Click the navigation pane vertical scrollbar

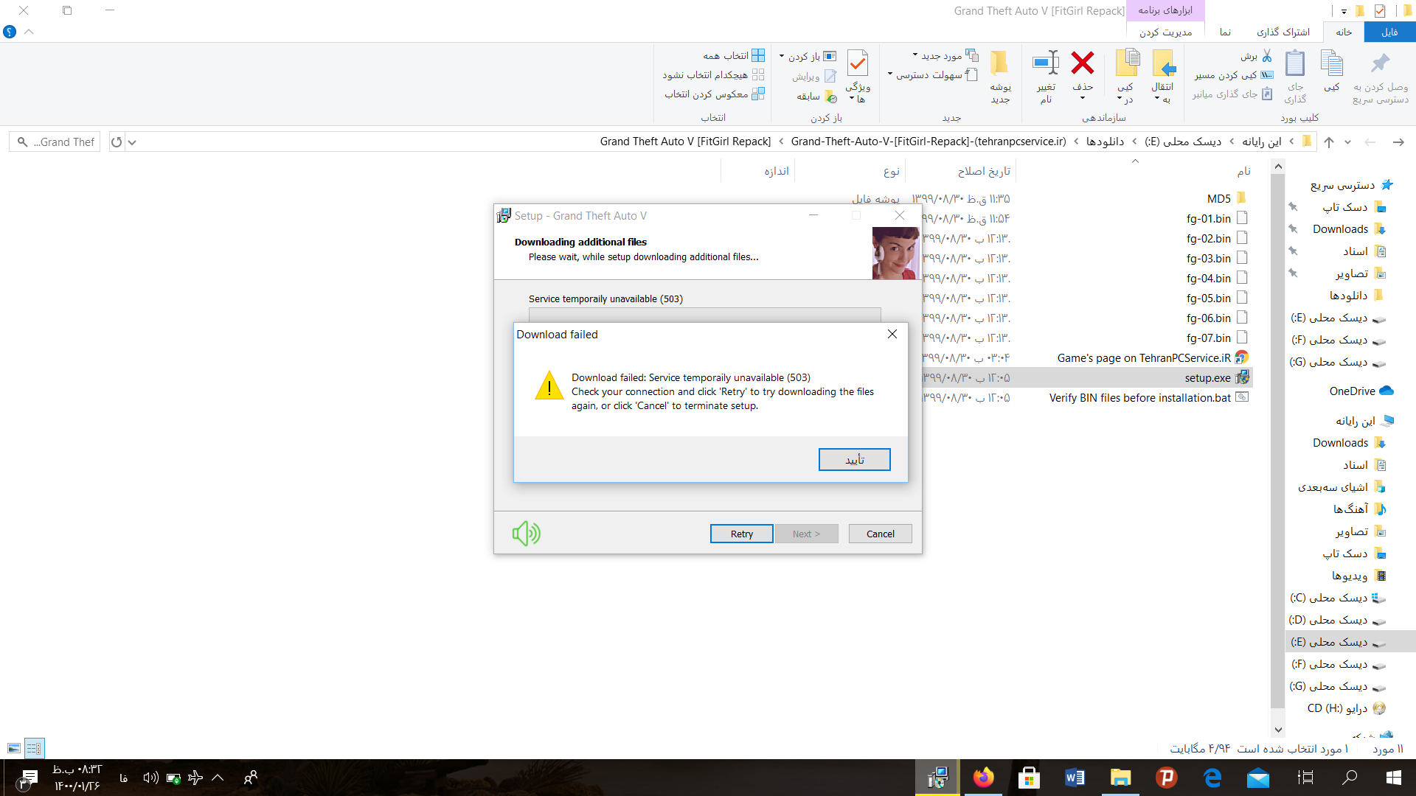click(1278, 442)
